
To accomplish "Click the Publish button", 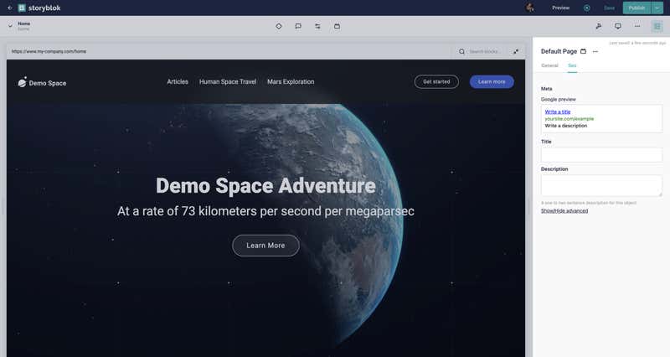I will coord(636,8).
